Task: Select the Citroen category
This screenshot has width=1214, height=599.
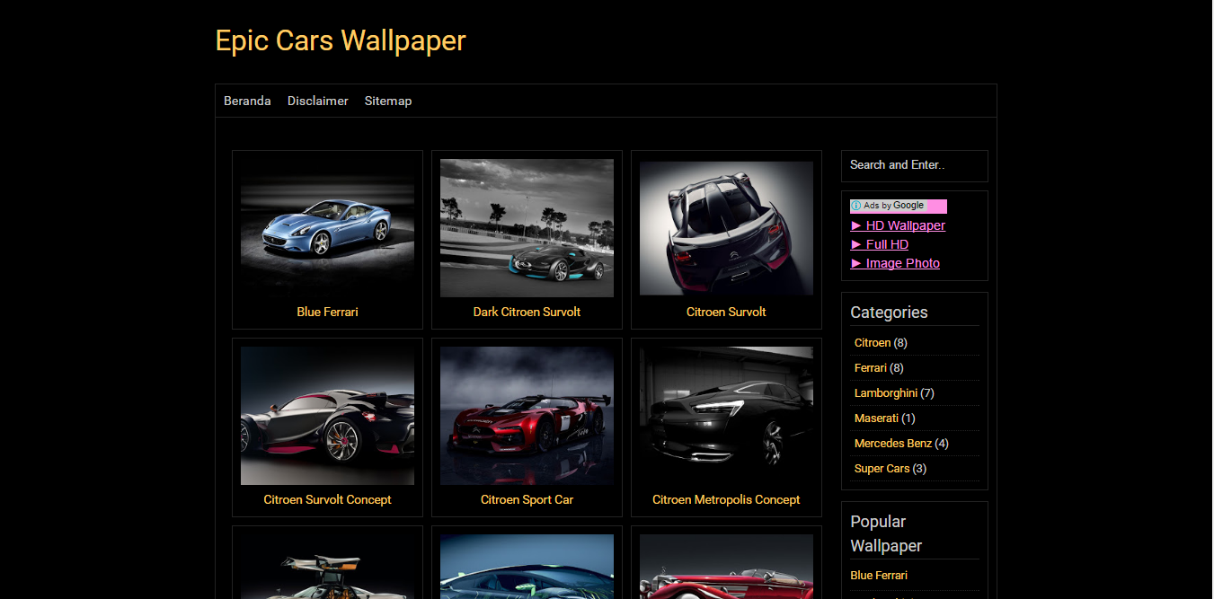Action: tap(873, 343)
